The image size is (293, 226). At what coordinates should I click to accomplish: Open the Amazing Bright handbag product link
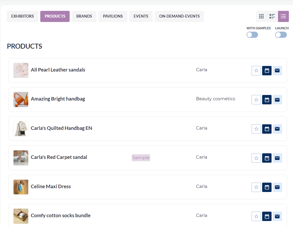(58, 99)
